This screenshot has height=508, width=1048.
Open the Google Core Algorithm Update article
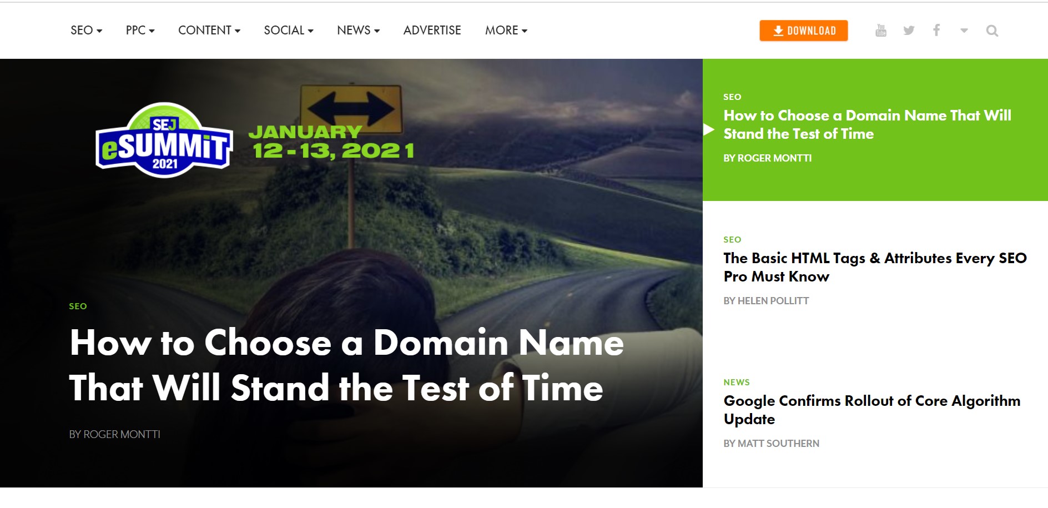(871, 410)
